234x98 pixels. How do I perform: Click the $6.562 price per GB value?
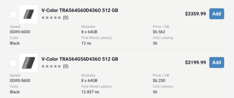[159, 32]
